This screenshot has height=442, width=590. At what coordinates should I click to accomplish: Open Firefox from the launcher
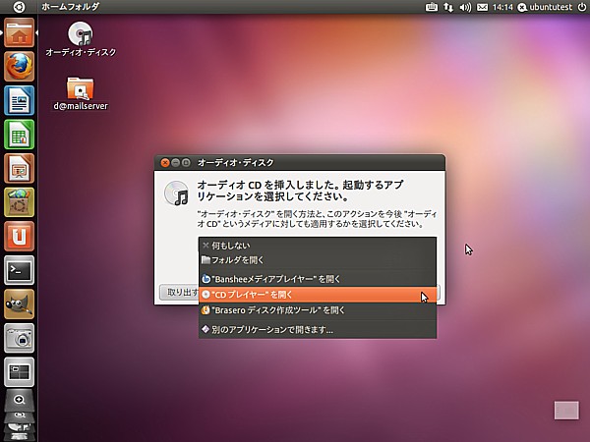[x=19, y=66]
